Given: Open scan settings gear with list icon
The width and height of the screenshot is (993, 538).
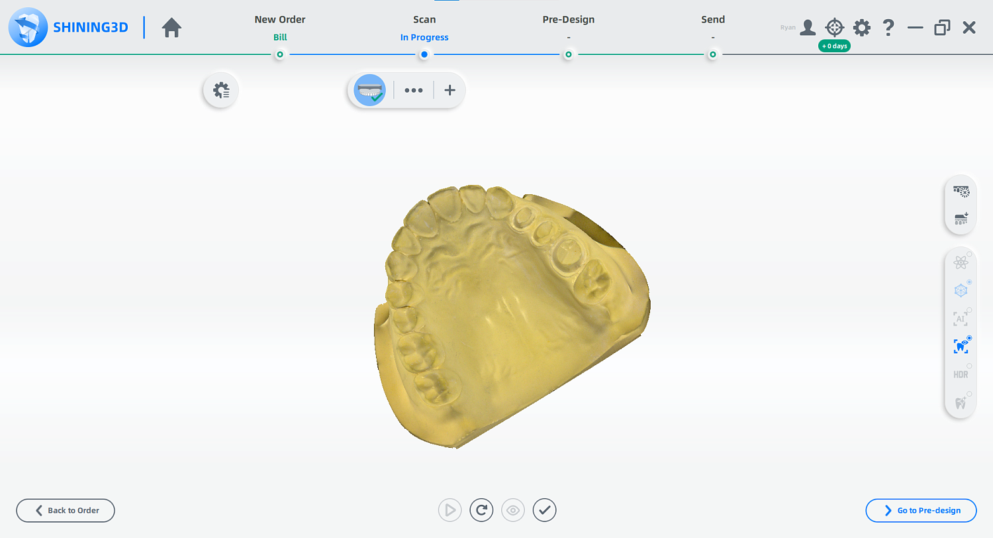Looking at the screenshot, I should point(220,90).
